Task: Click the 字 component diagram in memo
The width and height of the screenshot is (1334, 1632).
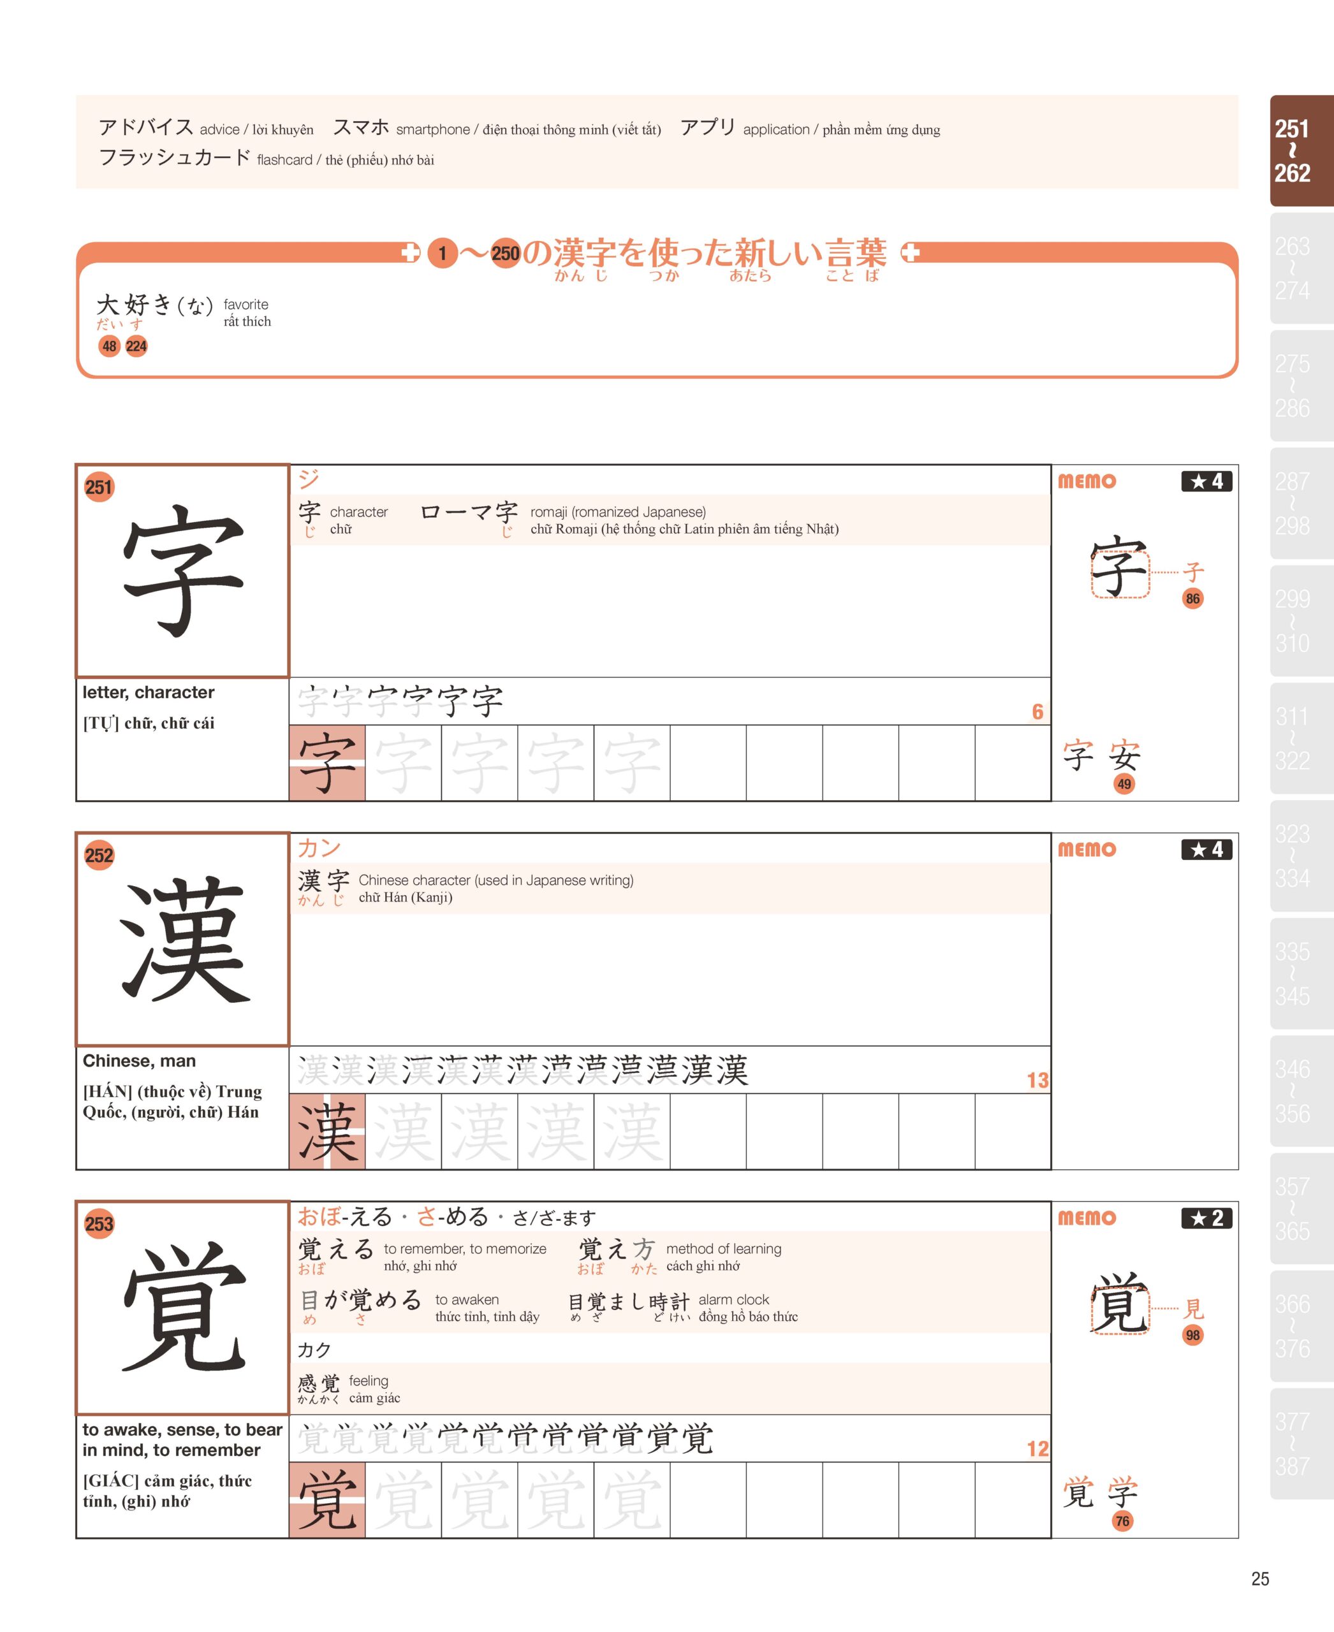Action: tap(1120, 567)
